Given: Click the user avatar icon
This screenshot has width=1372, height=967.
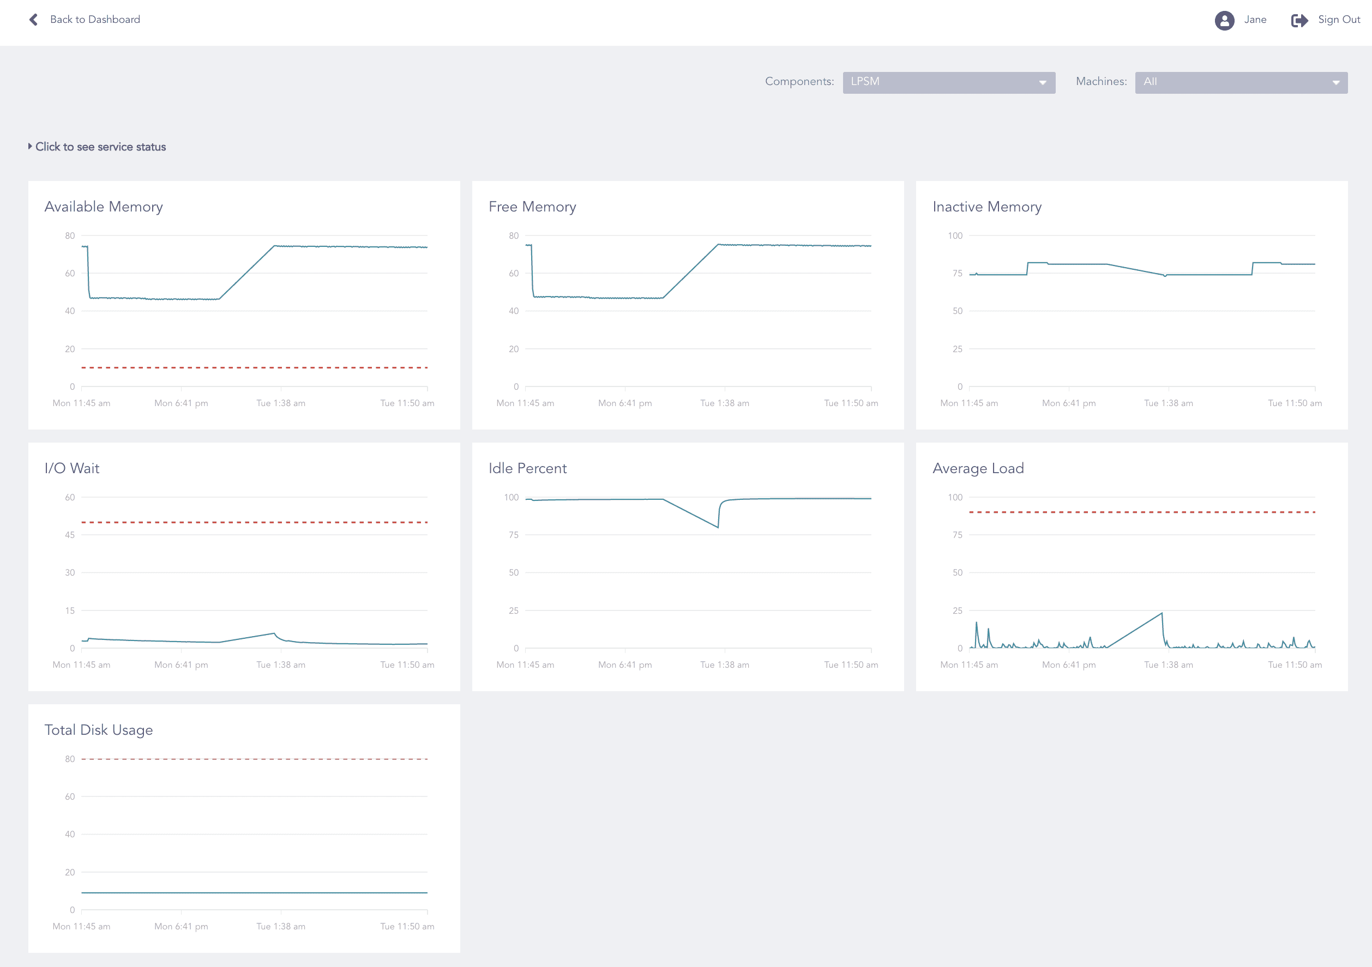Looking at the screenshot, I should (x=1224, y=20).
